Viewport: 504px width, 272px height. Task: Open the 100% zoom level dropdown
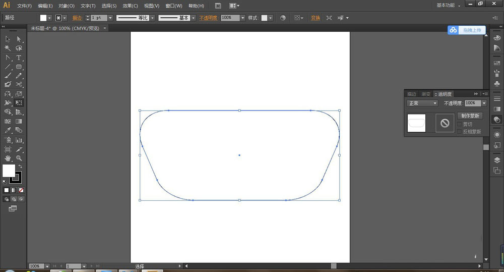tap(47, 266)
